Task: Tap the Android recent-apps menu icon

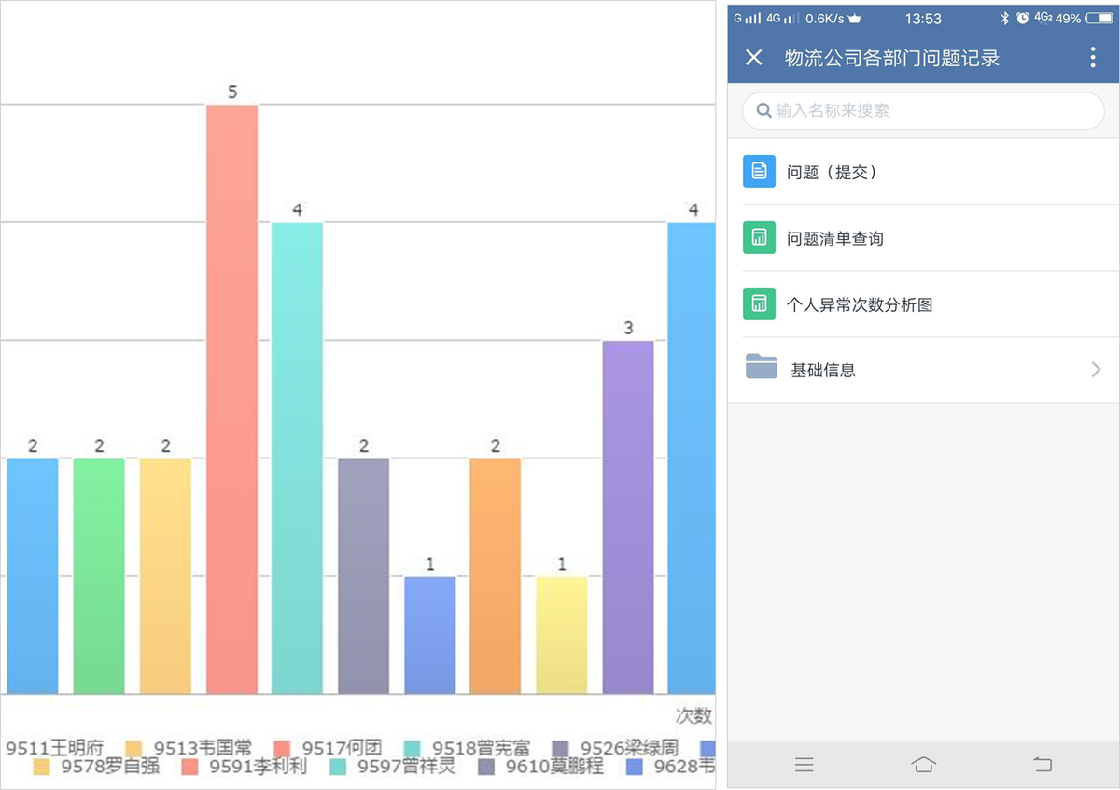Action: tap(805, 765)
